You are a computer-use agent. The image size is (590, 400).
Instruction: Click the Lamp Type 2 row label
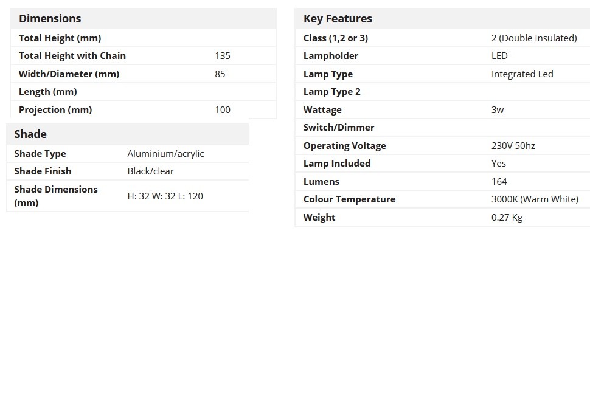coord(332,92)
